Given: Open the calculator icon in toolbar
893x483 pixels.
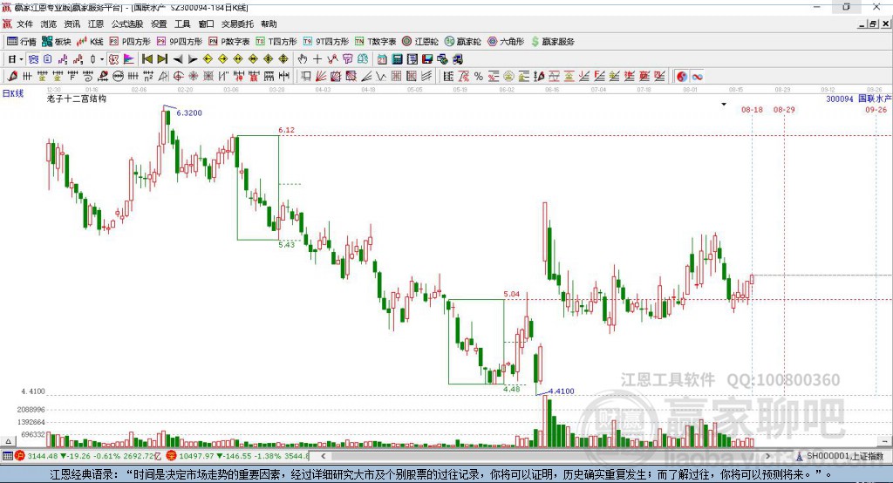Looking at the screenshot, I should pyautogui.click(x=398, y=59).
